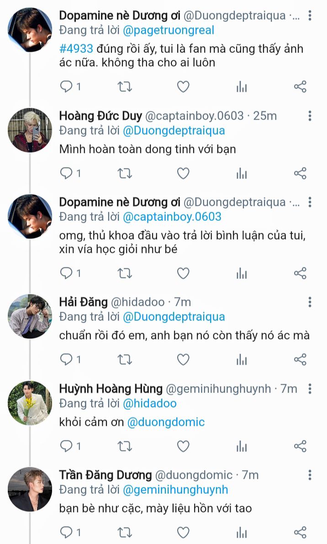327x544 pixels.
Task: Expand options menu for Trần Đăng Dương's reply
Action: 310,475
